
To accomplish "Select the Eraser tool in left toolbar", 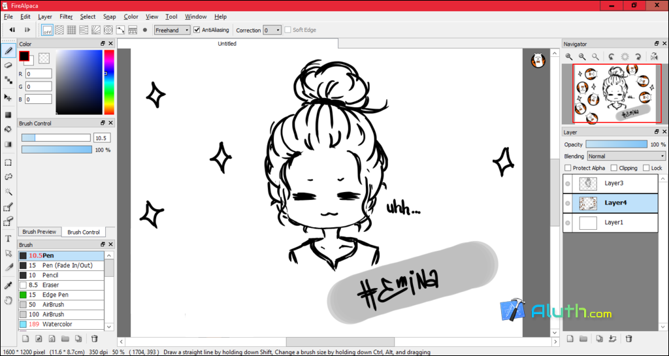I will [8, 65].
